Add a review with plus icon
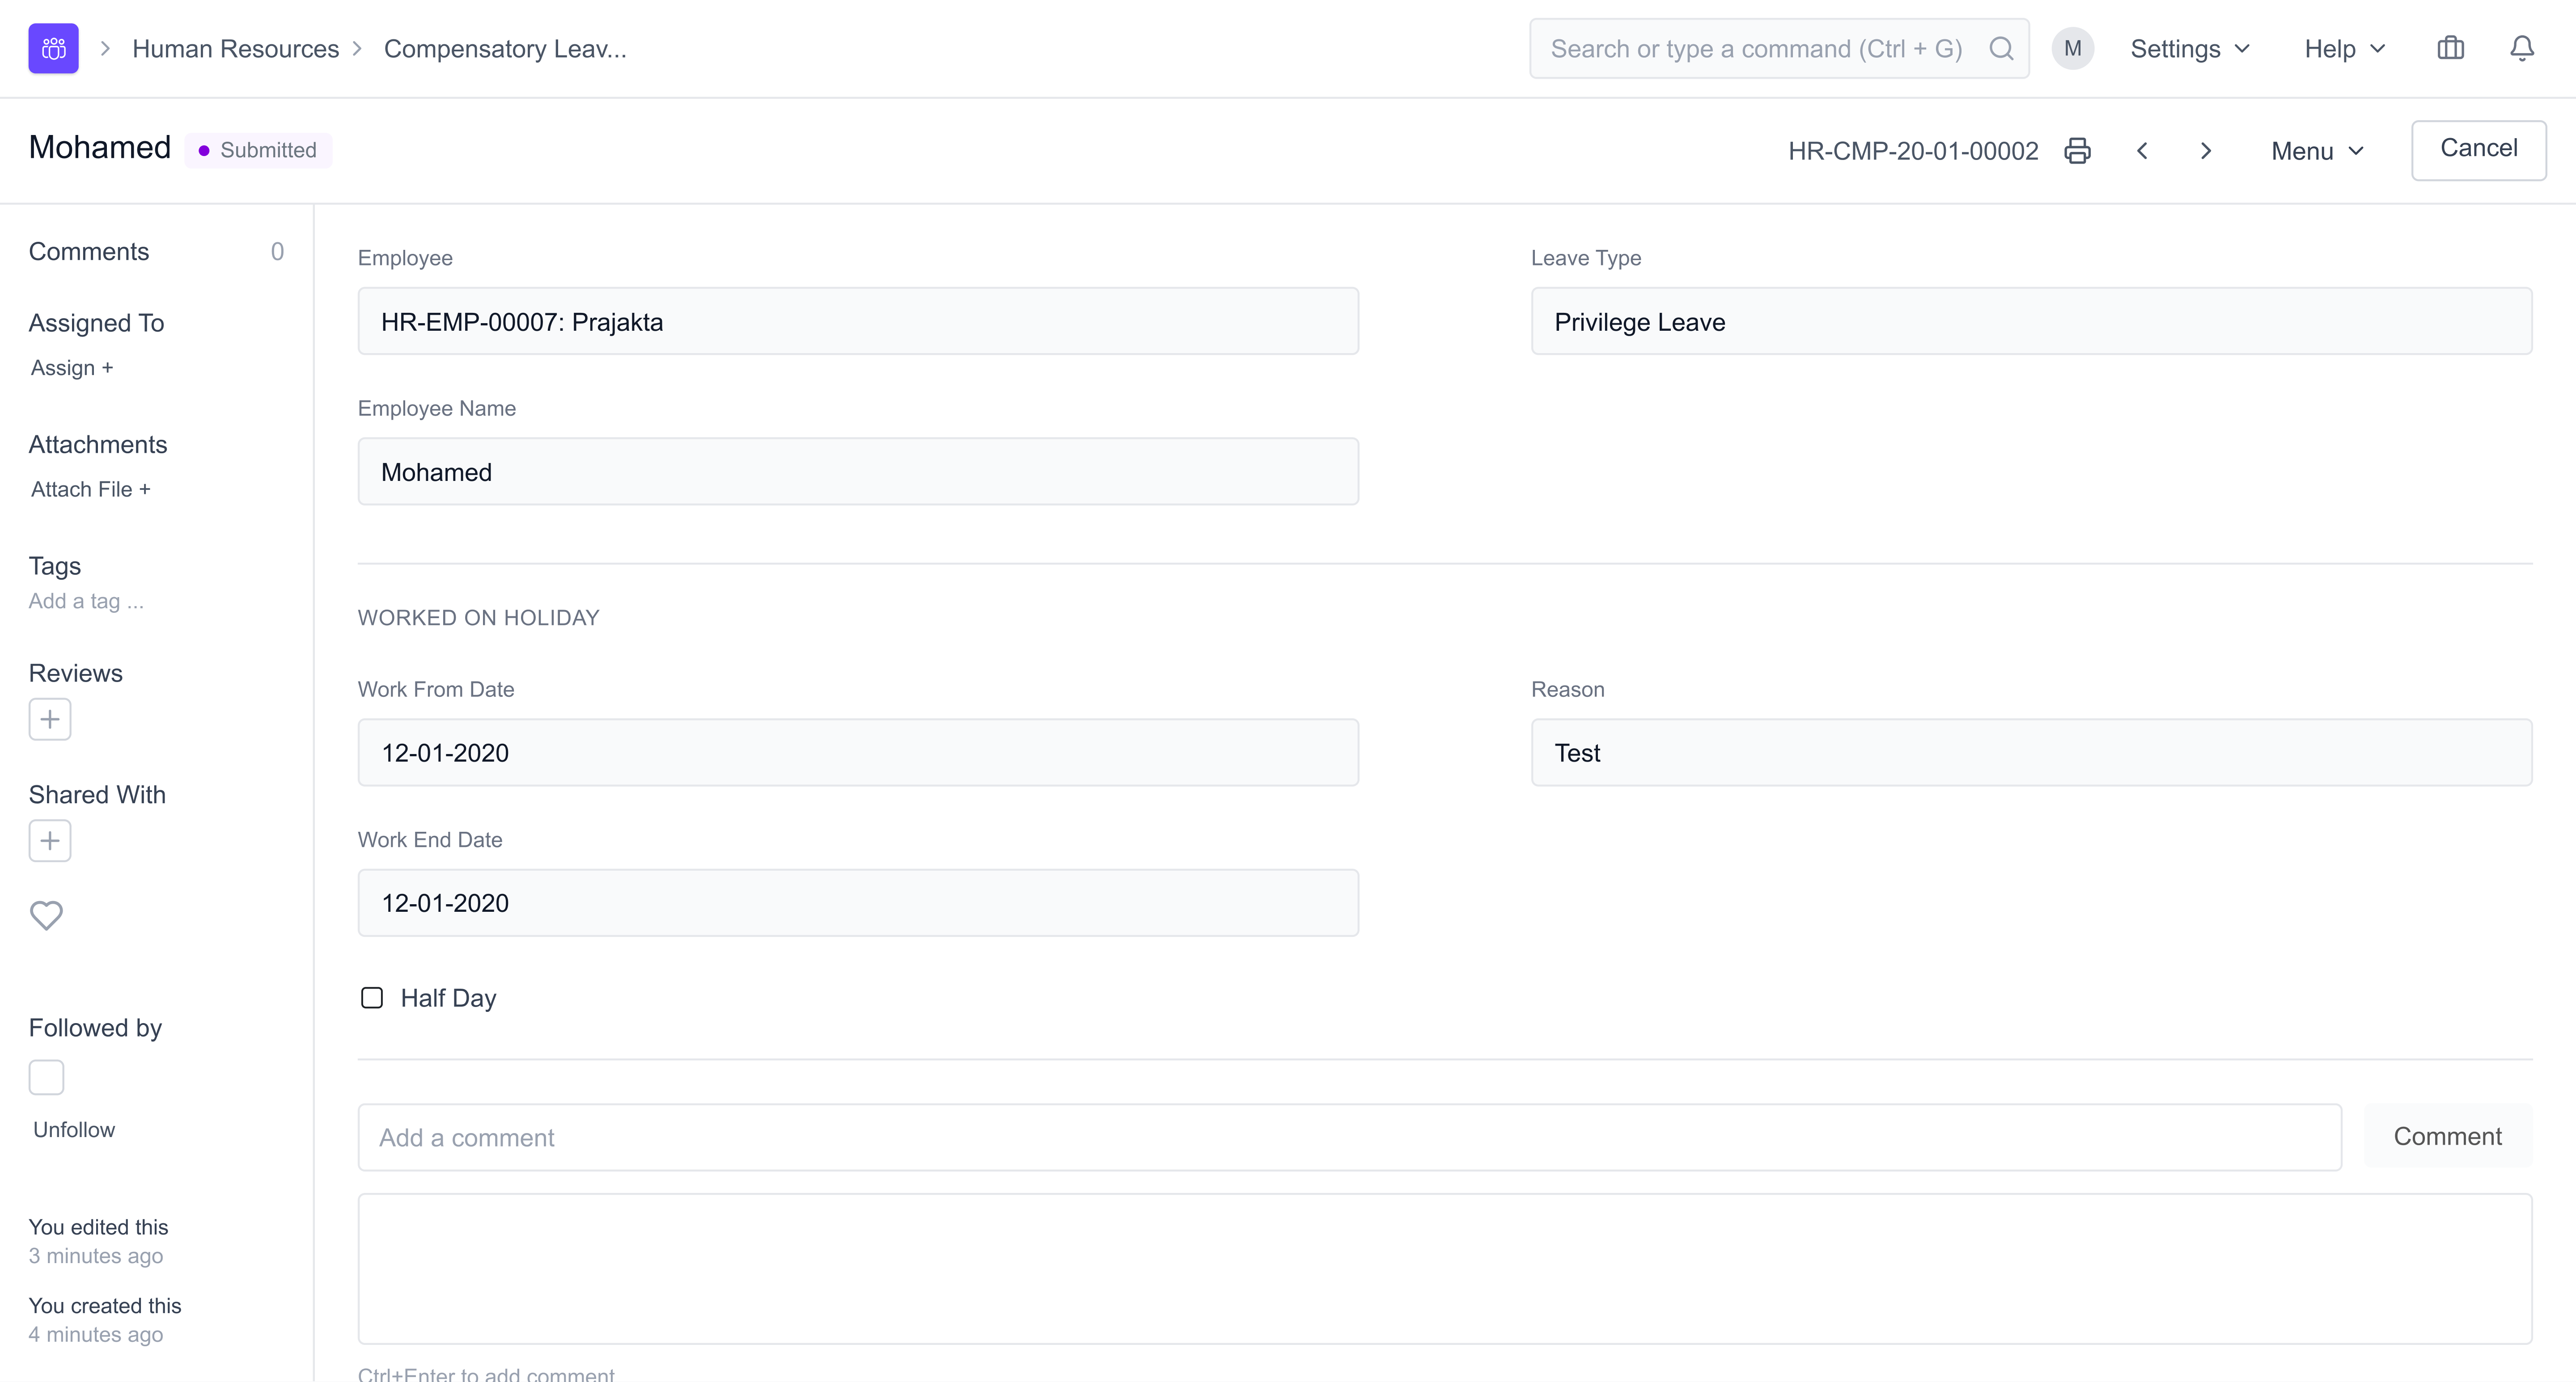Image resolution: width=2576 pixels, height=1382 pixels. click(50, 720)
